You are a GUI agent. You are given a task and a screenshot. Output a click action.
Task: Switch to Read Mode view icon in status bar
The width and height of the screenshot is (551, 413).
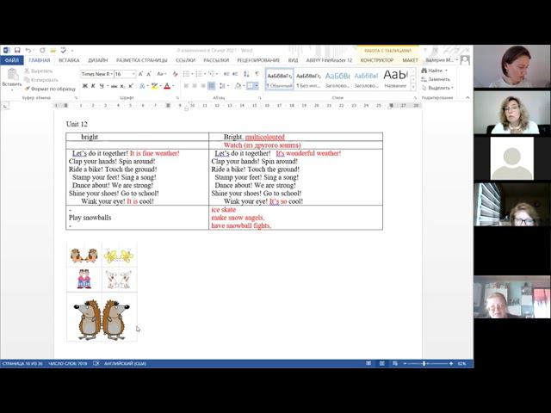click(368, 363)
